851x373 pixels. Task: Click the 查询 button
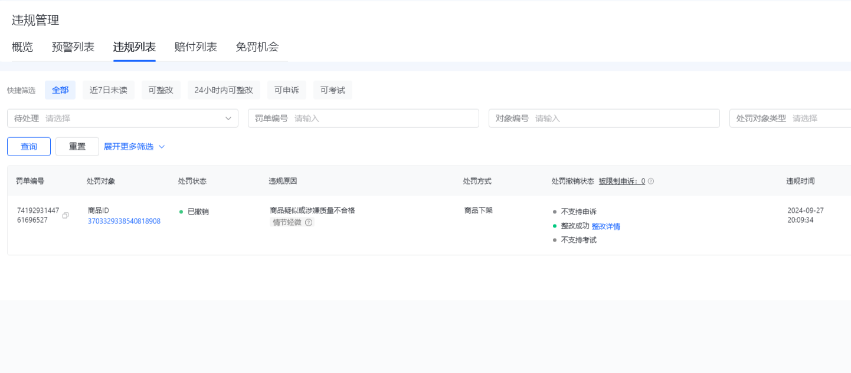[29, 147]
